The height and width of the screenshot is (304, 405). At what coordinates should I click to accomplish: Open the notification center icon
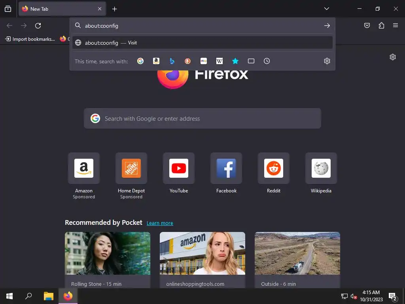click(x=392, y=296)
